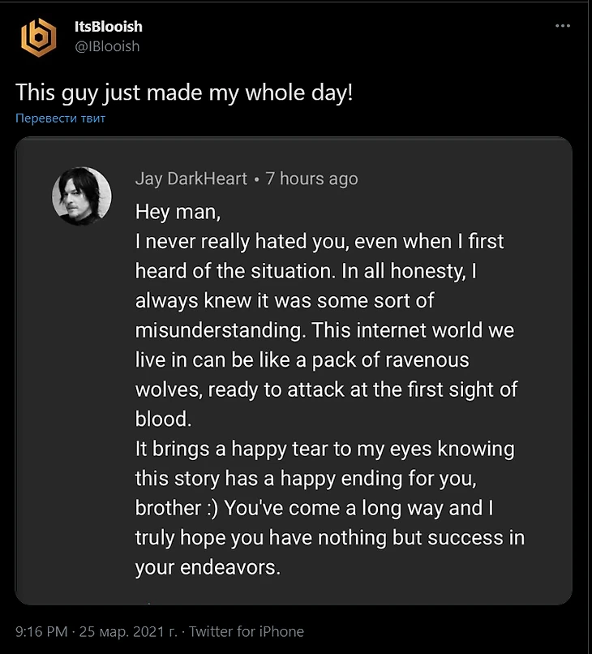Click the ":)" smiley after "brother"
Screen dimensions: 592x654
[208, 508]
